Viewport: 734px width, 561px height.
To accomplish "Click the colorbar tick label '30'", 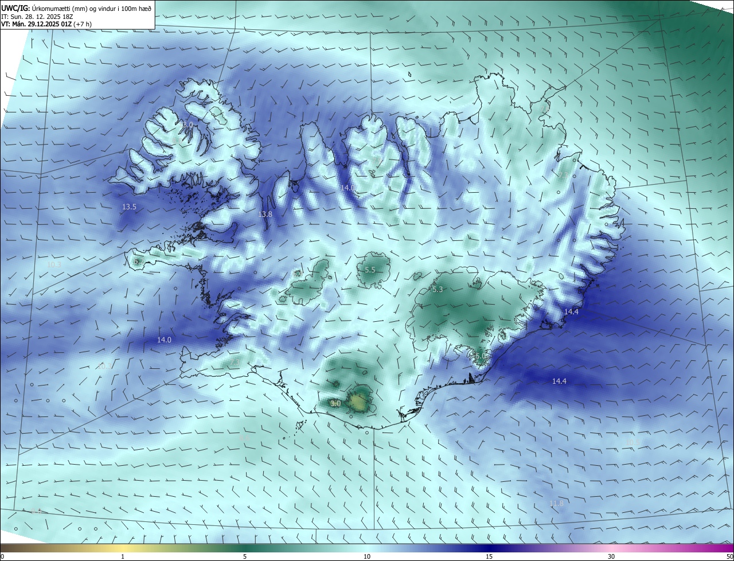I will click(x=611, y=556).
